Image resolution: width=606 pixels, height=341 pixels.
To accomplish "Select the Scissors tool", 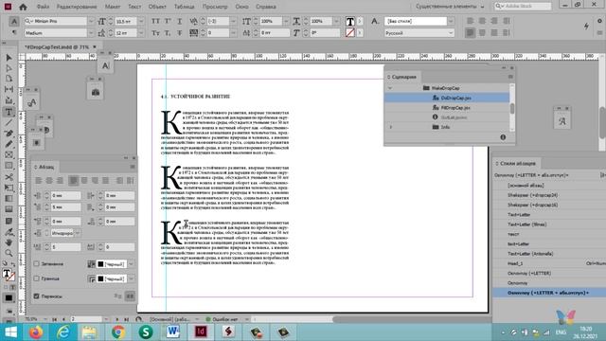I will (9, 177).
